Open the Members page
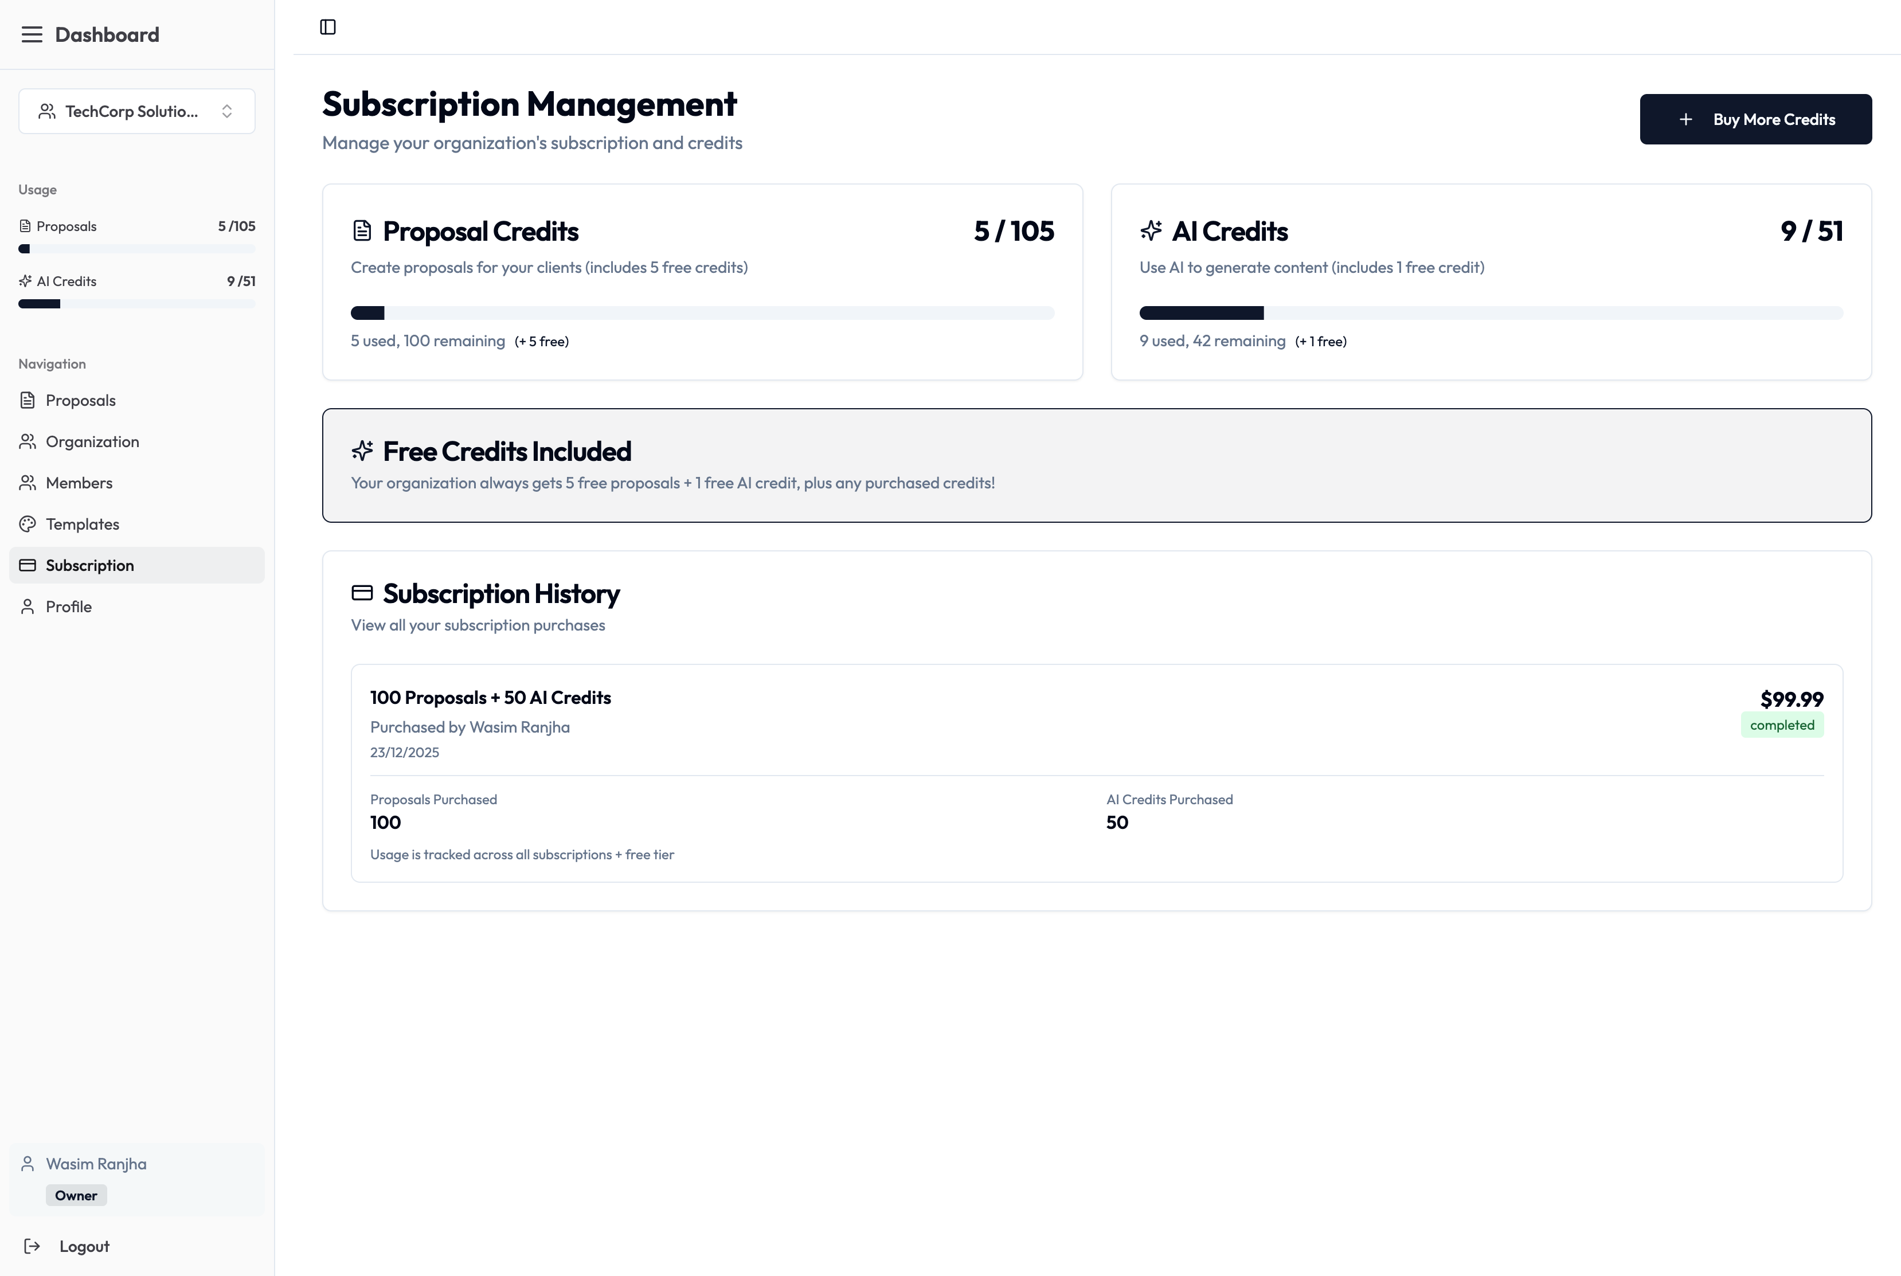 click(79, 483)
